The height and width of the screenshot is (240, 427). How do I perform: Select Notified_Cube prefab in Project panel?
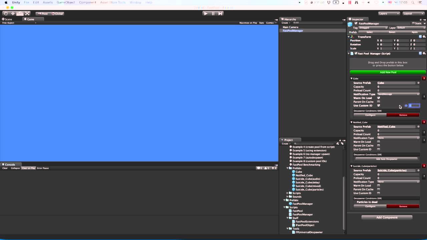tap(304, 175)
